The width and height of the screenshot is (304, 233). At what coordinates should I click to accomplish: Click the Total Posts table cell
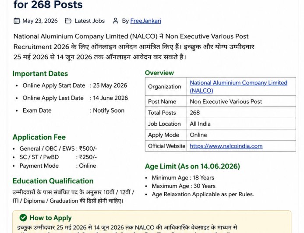point(166,113)
